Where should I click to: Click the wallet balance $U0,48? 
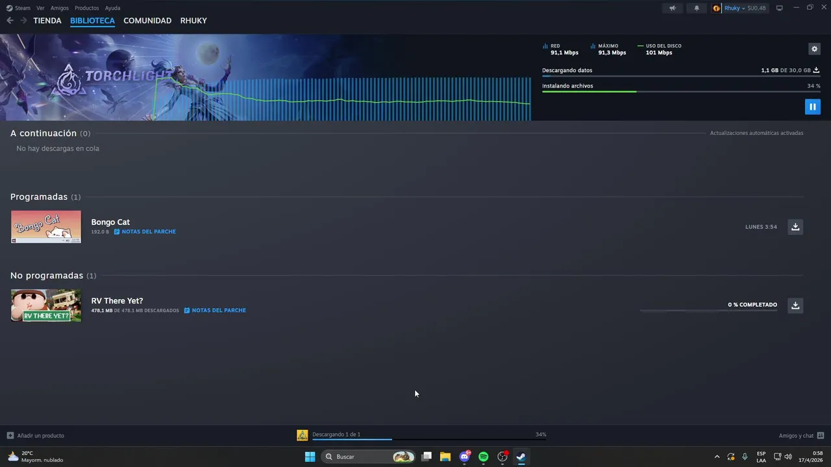coord(756,8)
